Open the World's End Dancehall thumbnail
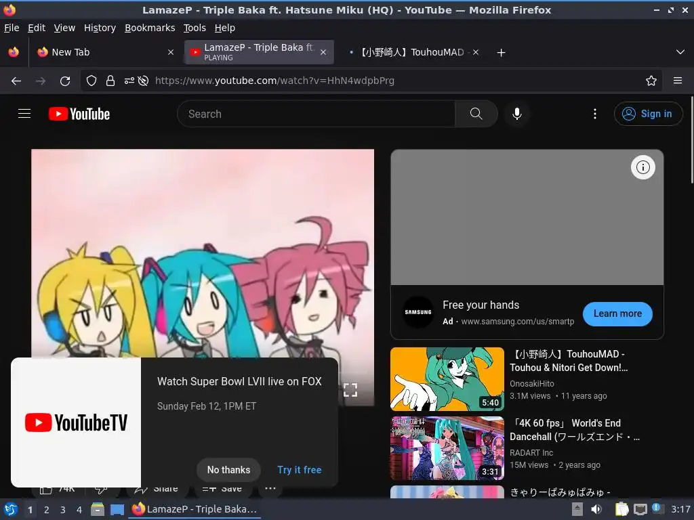This screenshot has height=520, width=694. [447, 448]
